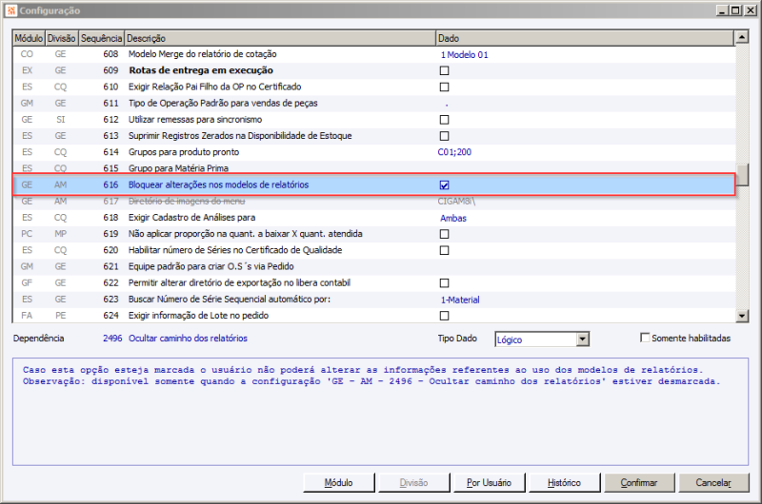Sort by the Sequência column header

point(101,38)
